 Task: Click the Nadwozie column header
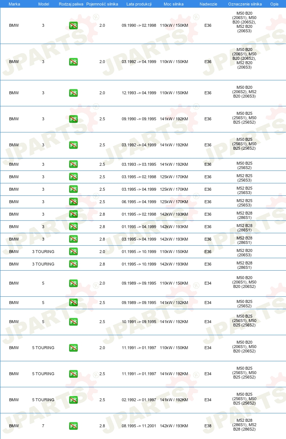point(208,4)
